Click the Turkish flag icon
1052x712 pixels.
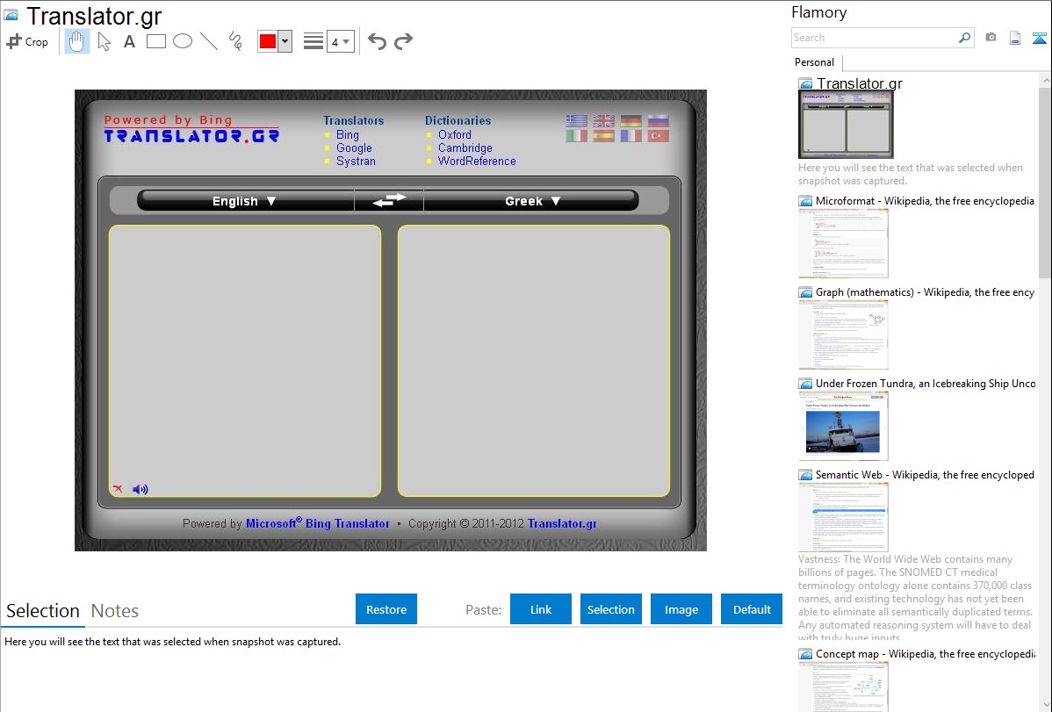659,135
